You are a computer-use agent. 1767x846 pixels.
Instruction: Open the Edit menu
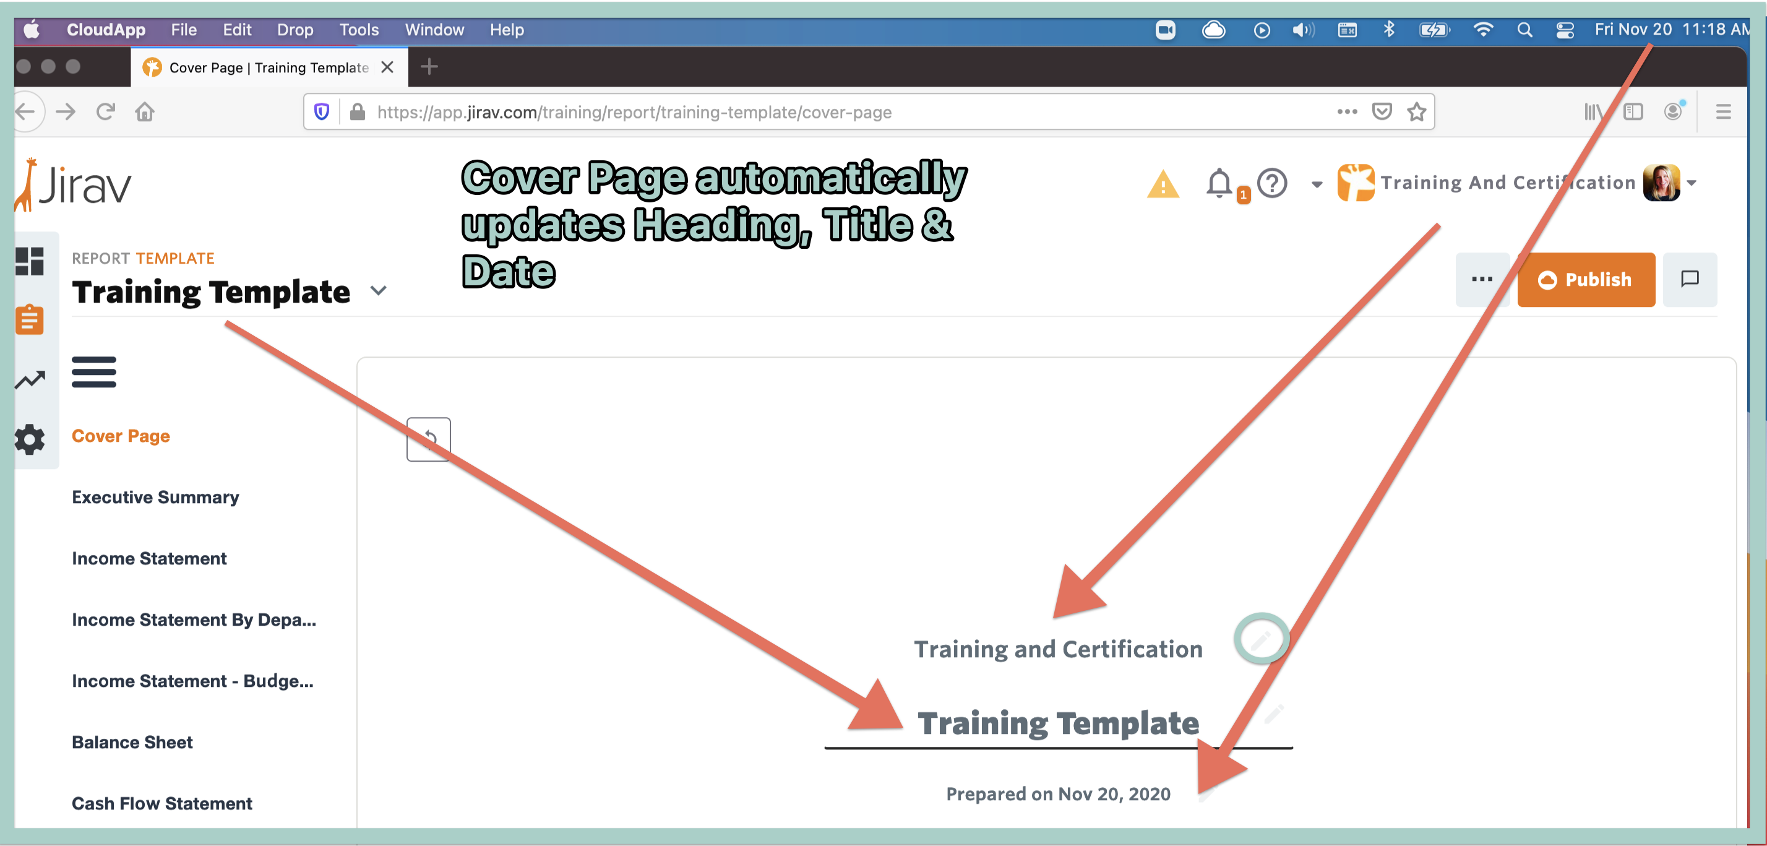[x=236, y=30]
